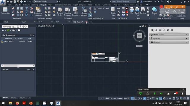Open Firefox from taskbar

pyautogui.click(x=17, y=103)
